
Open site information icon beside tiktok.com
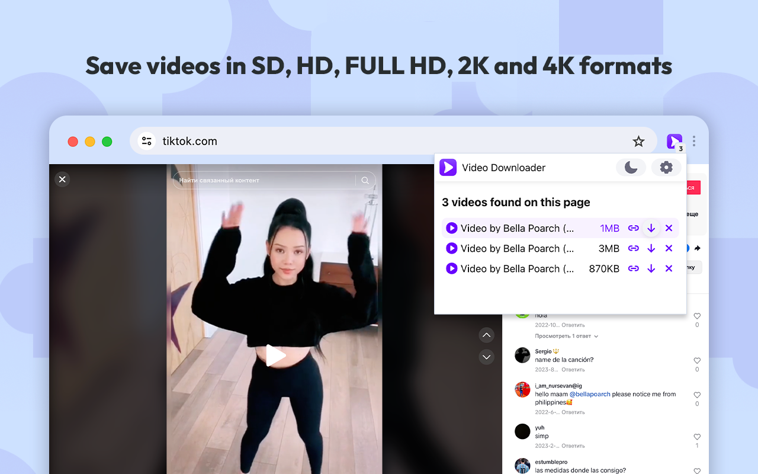[147, 141]
